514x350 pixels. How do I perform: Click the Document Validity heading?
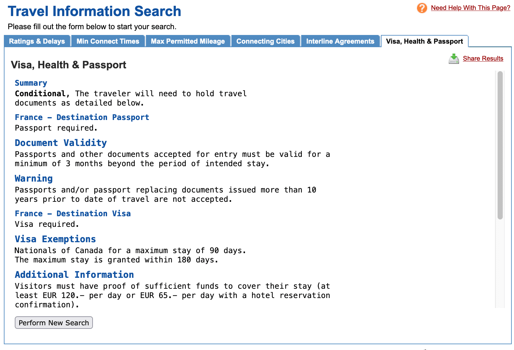click(61, 143)
